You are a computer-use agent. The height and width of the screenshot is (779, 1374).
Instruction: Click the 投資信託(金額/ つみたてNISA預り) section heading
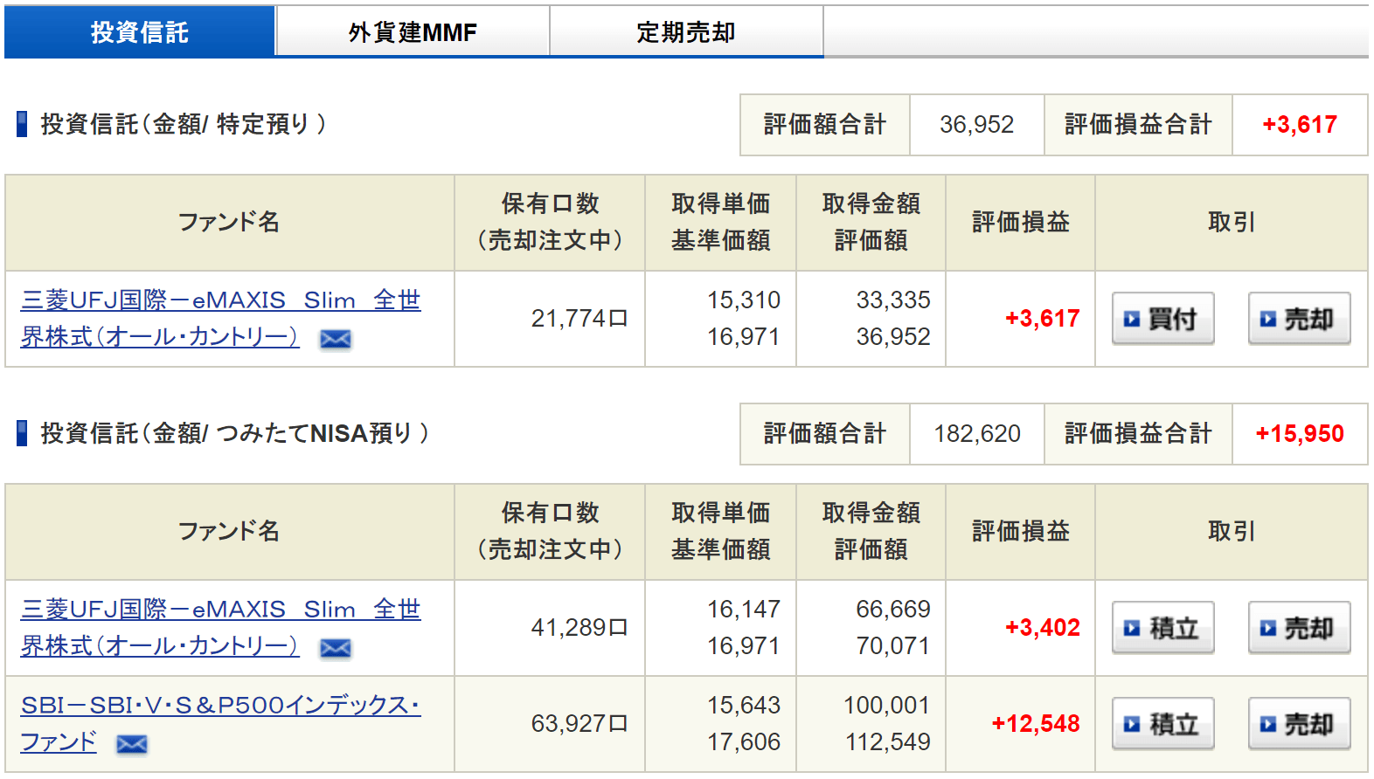coord(234,433)
